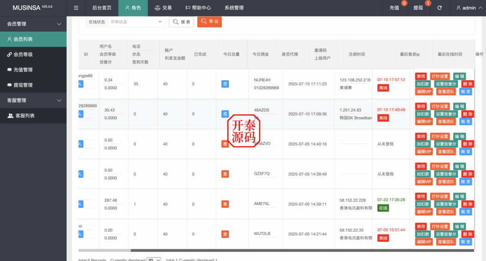This screenshot has height=261, width=486.
Task: Click the orange 导出 export button
Action: point(209,22)
